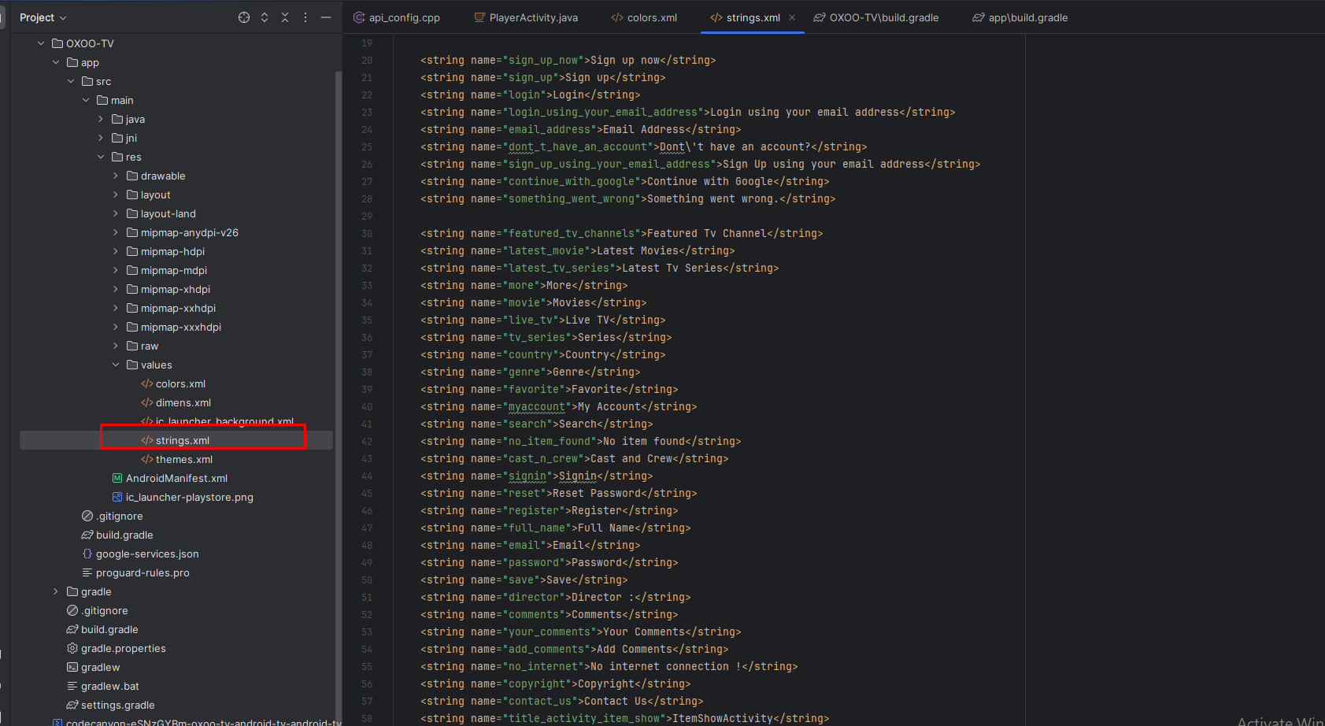
Task: Click the google-services.json file icon
Action: point(87,554)
